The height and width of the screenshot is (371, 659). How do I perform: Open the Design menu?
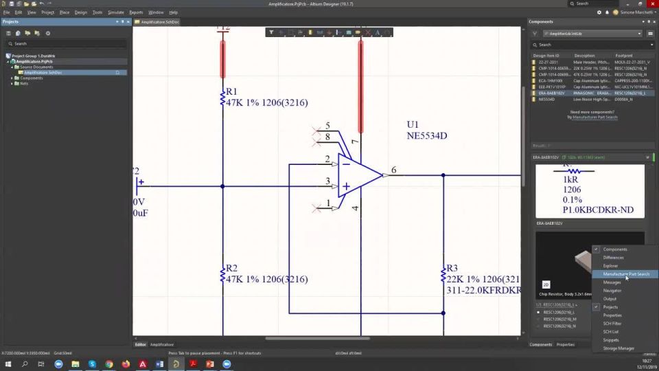coord(81,12)
